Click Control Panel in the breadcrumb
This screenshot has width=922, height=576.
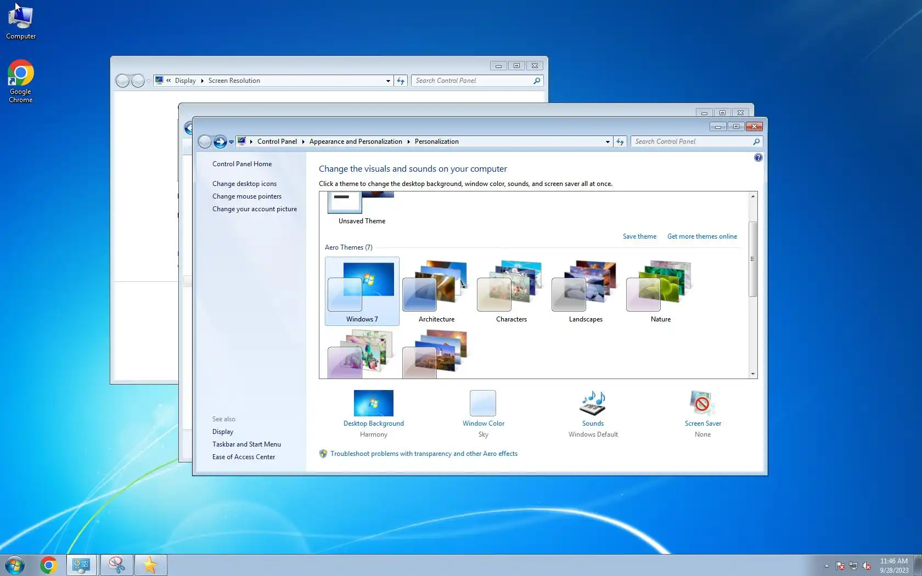pos(277,142)
